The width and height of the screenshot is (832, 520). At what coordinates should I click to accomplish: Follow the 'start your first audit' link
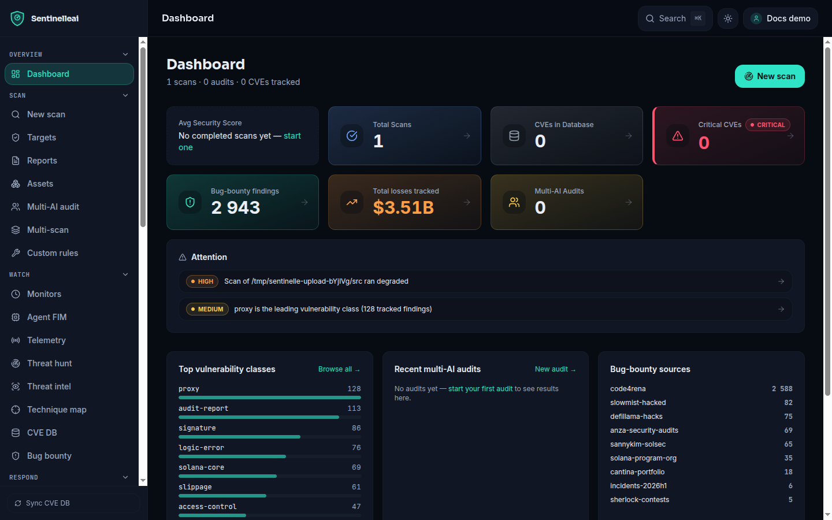[x=480, y=389]
